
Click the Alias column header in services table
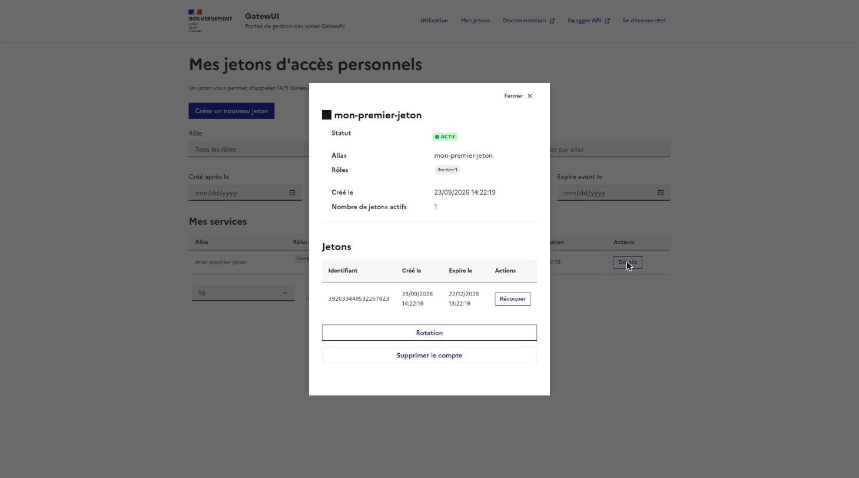point(201,242)
